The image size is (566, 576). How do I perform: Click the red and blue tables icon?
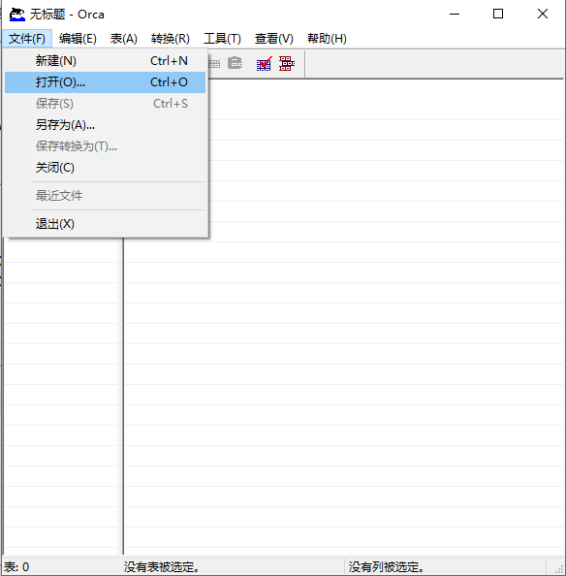(287, 64)
